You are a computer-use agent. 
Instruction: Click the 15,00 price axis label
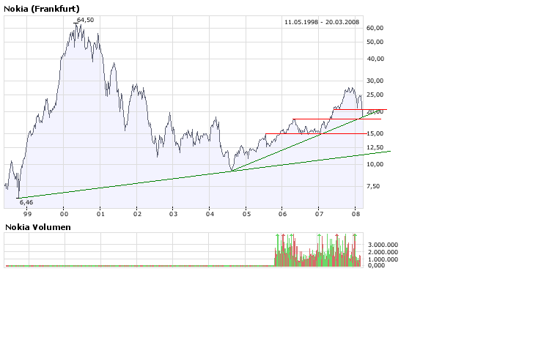point(375,133)
